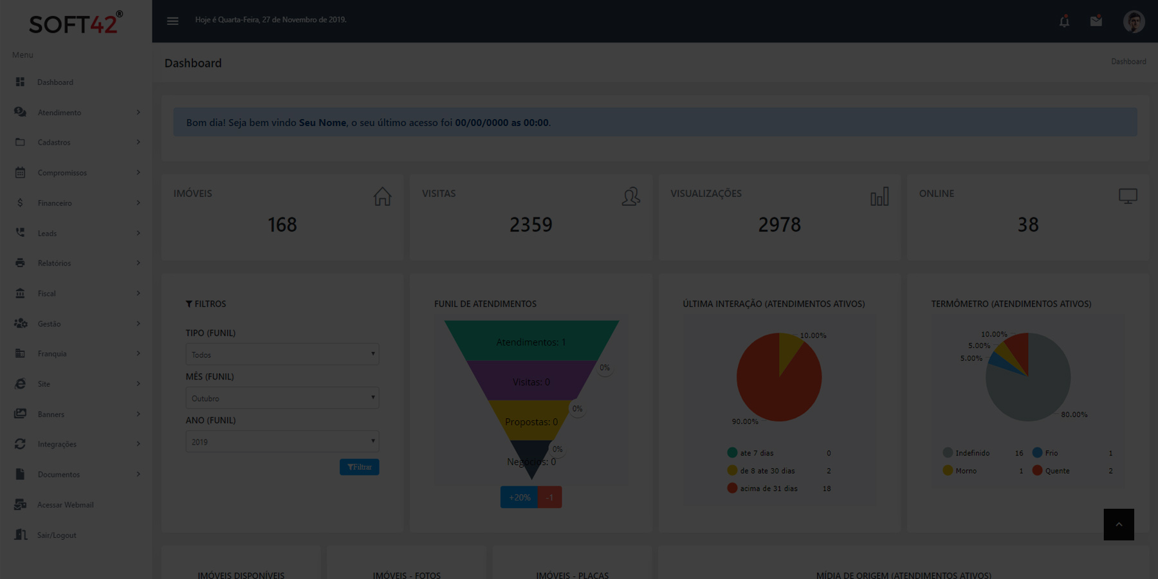Click the Documentos file icon
The height and width of the screenshot is (579, 1158).
tap(20, 474)
